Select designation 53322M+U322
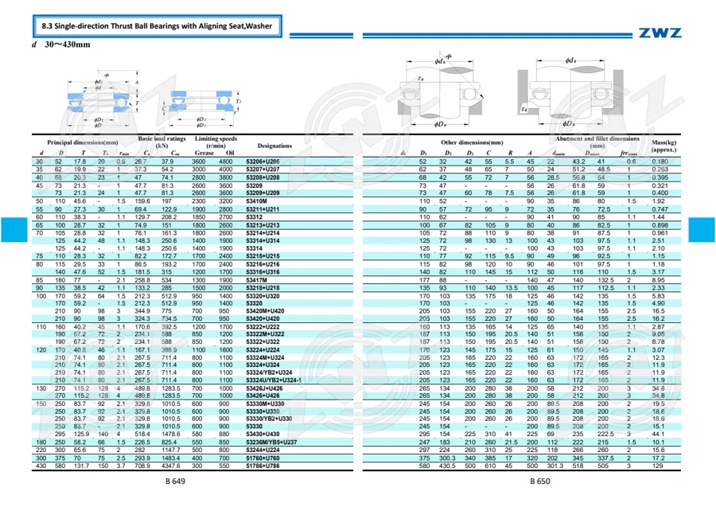Image resolution: width=716 pixels, height=507 pixels. click(265, 334)
